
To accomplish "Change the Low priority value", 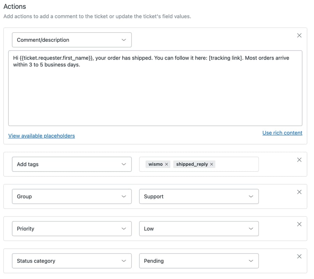I will 199,228.
